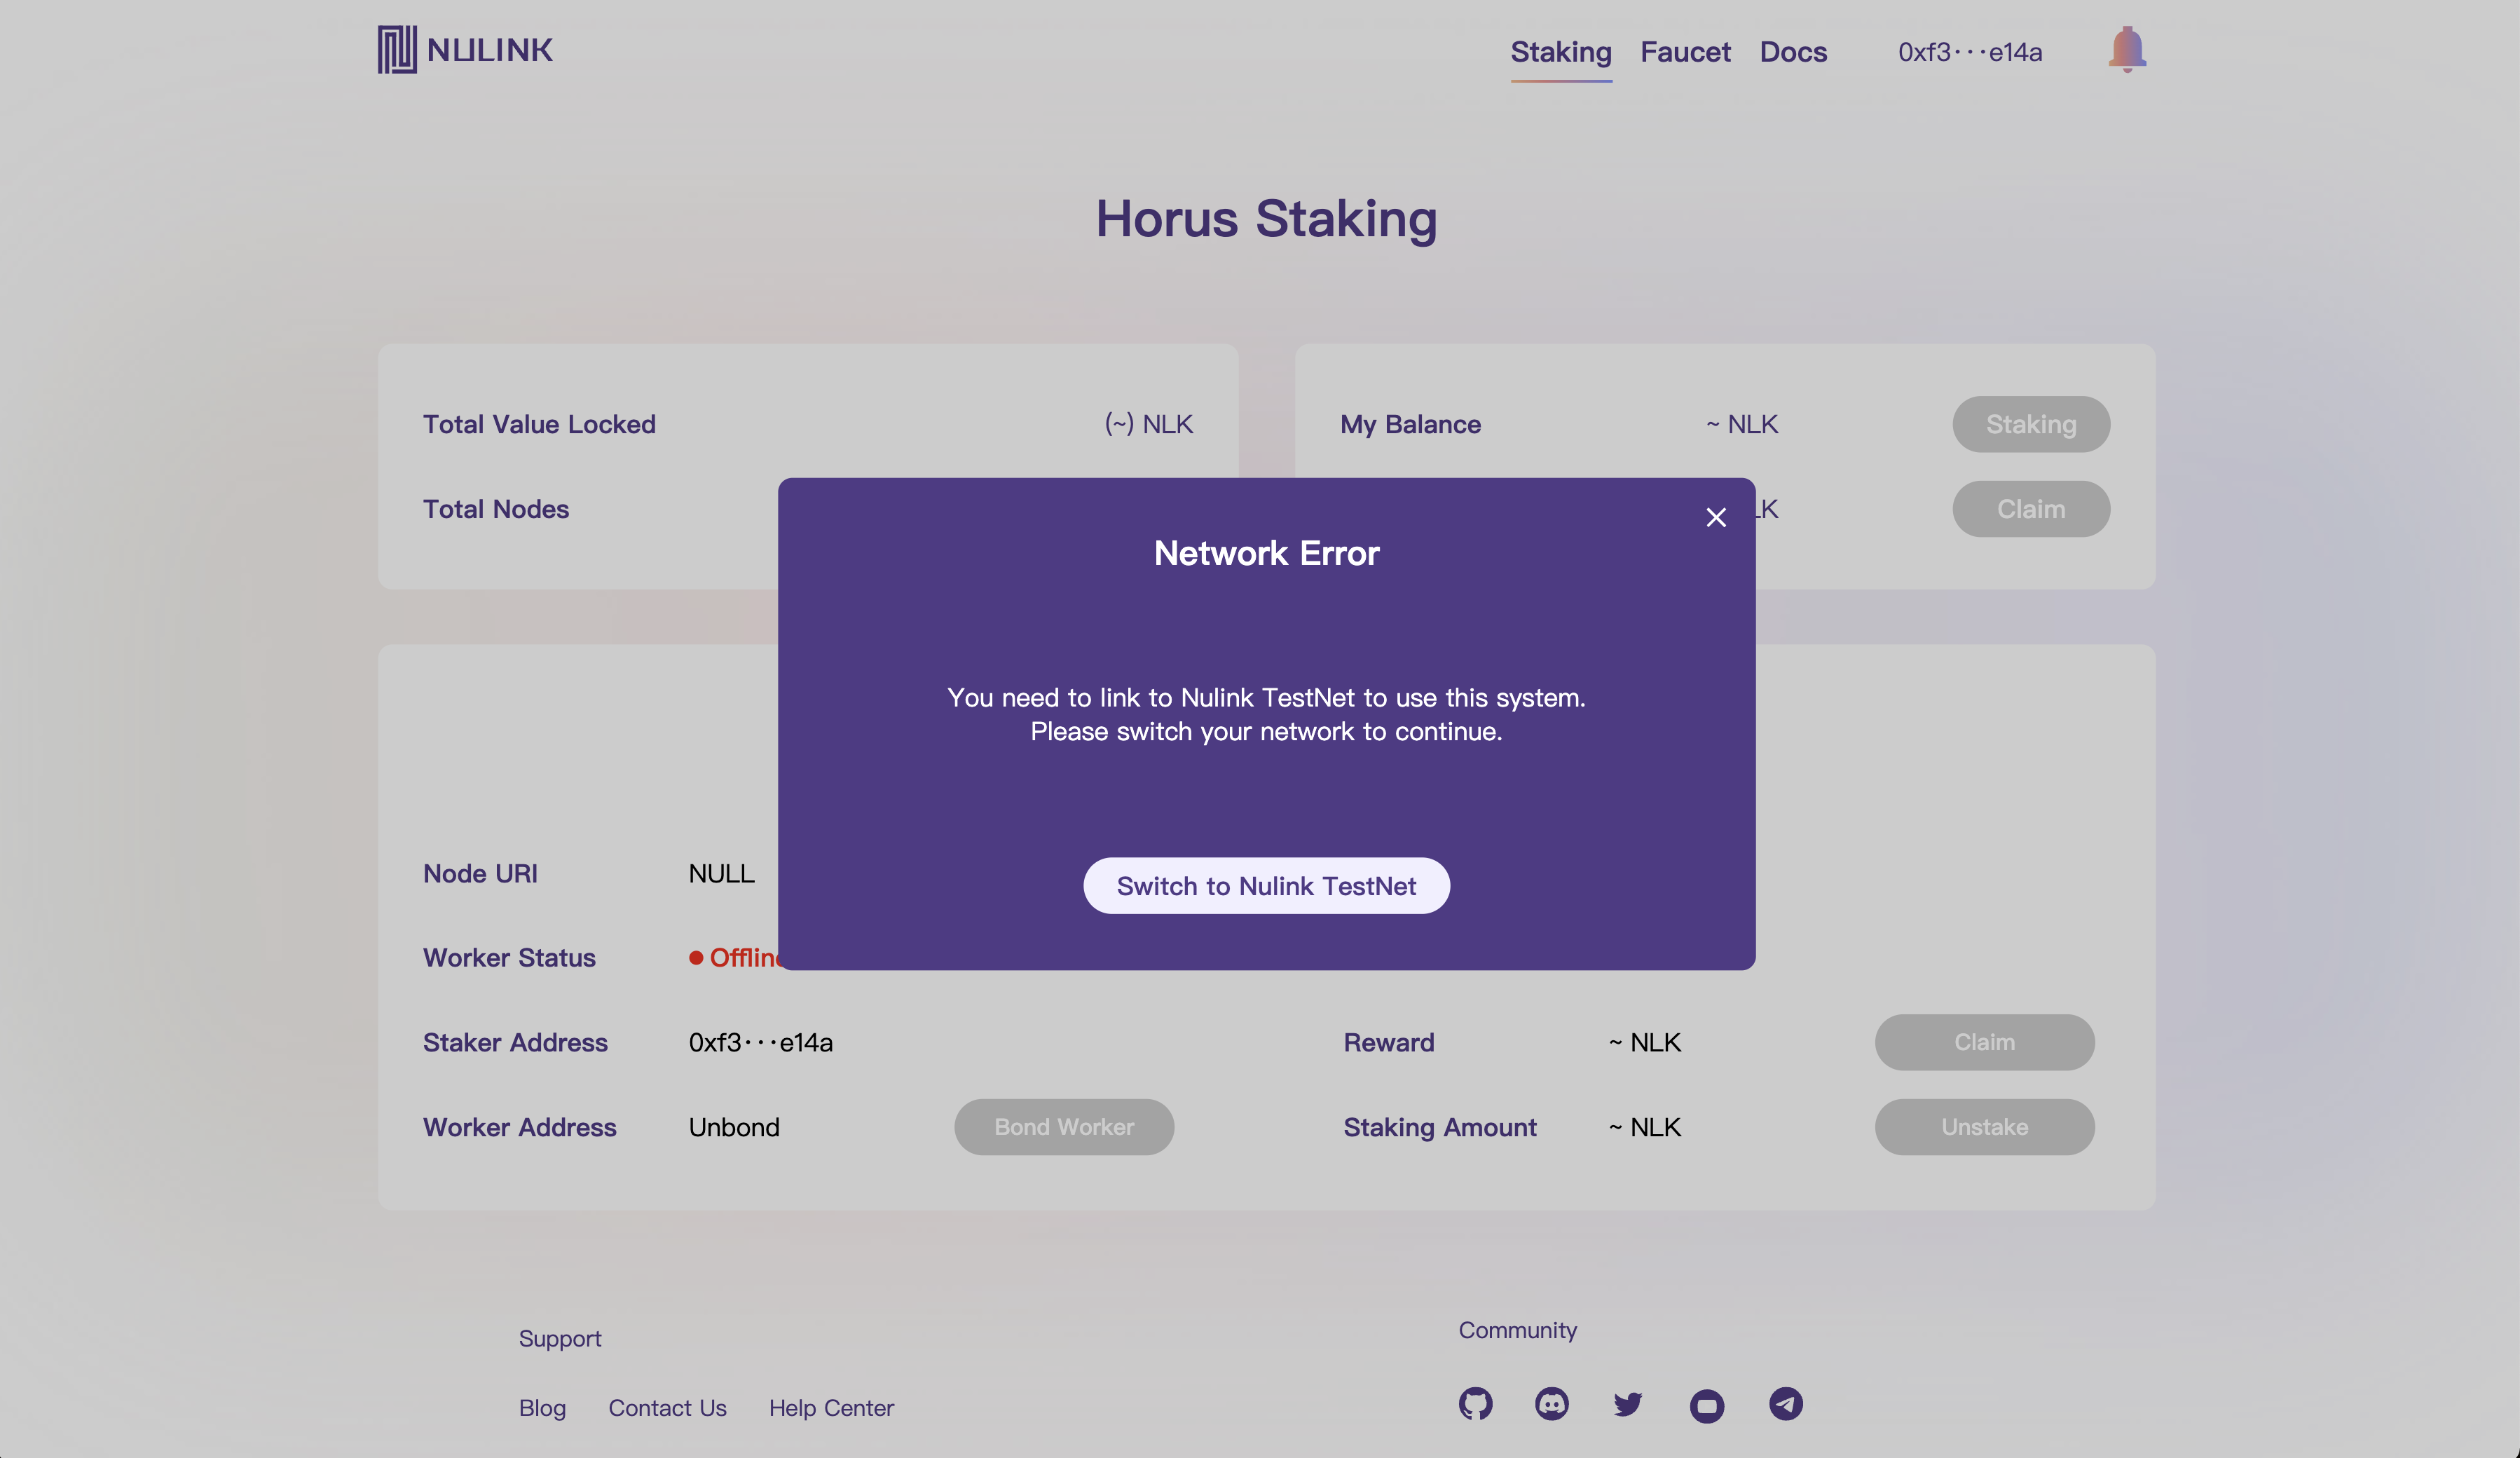Switch to the Staking tab
Image resolution: width=2520 pixels, height=1458 pixels.
click(1560, 52)
